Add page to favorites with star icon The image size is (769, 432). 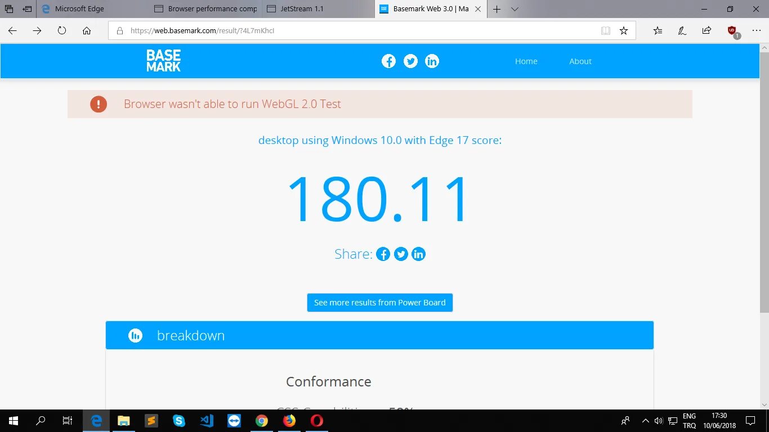coord(624,31)
